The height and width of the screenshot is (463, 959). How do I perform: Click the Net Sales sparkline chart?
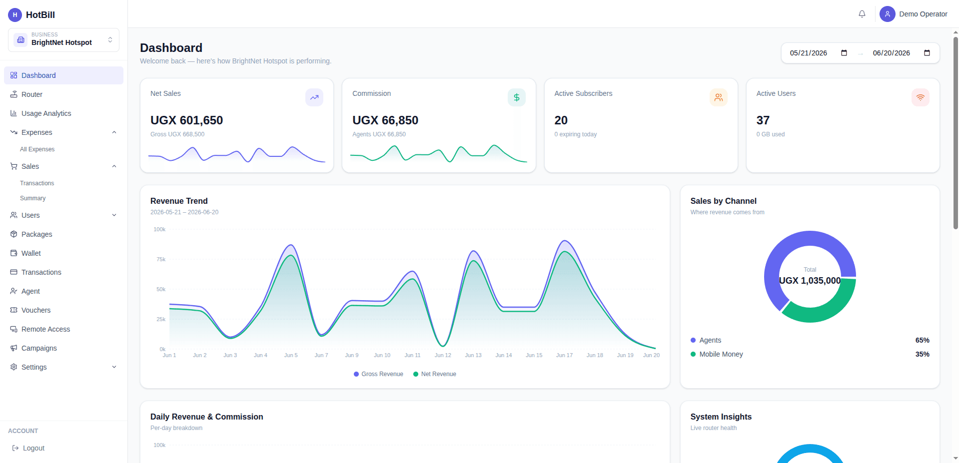(x=237, y=154)
